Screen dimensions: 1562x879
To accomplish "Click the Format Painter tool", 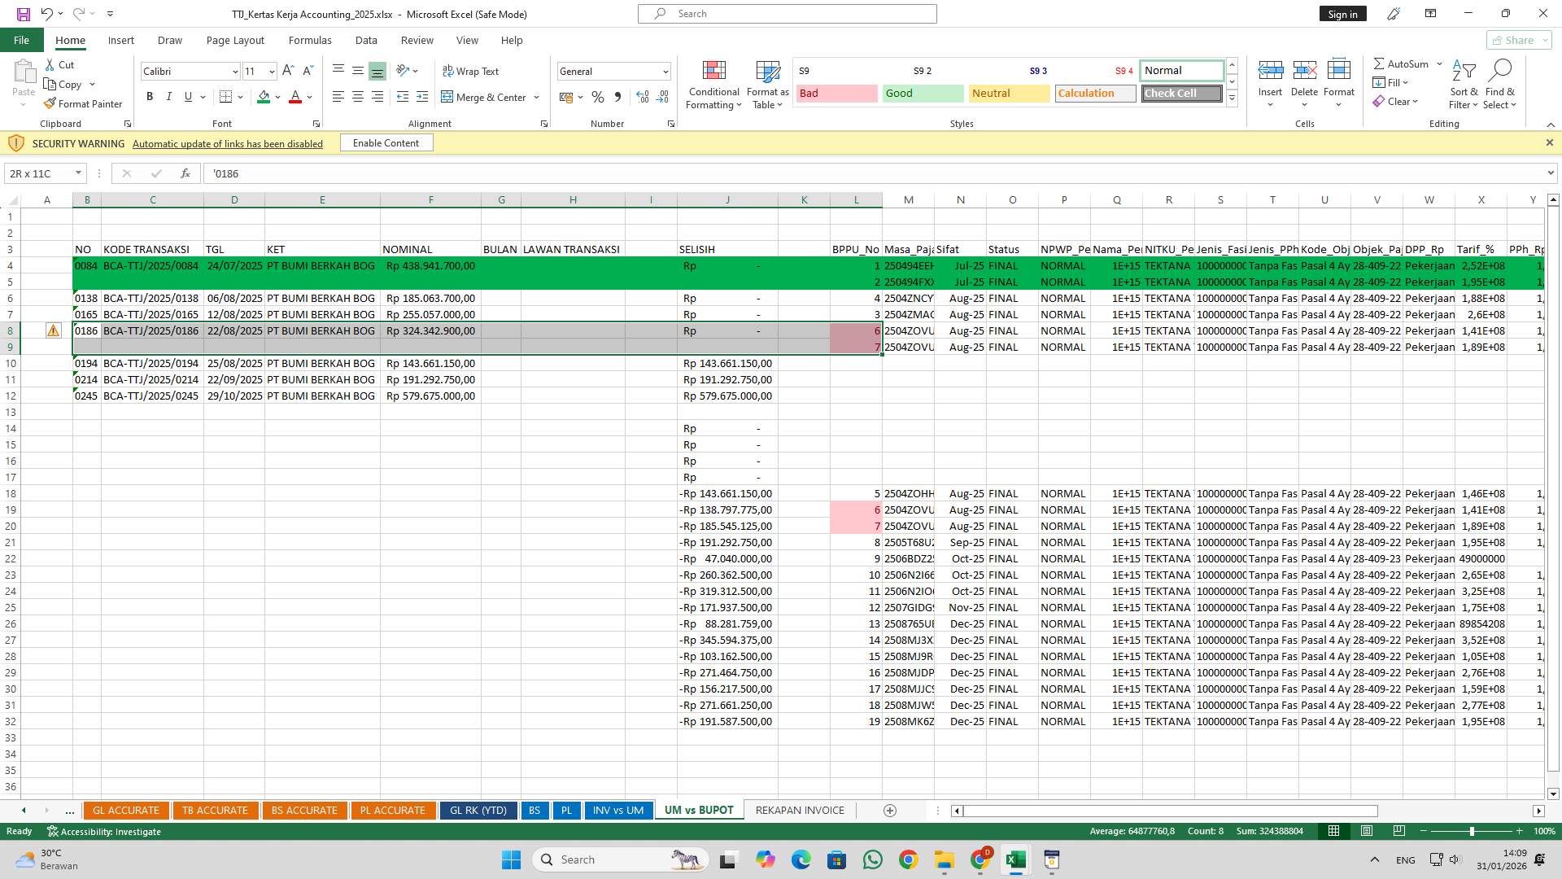I will pyautogui.click(x=84, y=103).
